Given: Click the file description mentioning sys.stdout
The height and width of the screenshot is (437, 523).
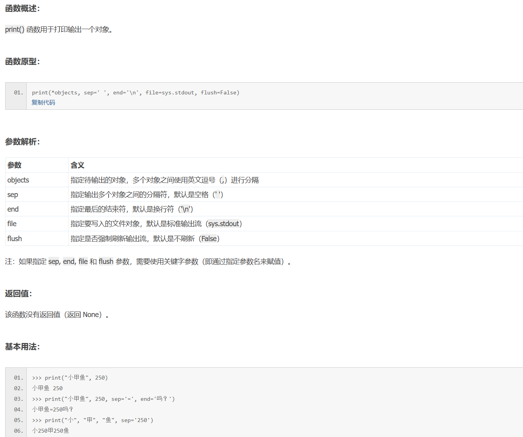Looking at the screenshot, I should click(156, 224).
